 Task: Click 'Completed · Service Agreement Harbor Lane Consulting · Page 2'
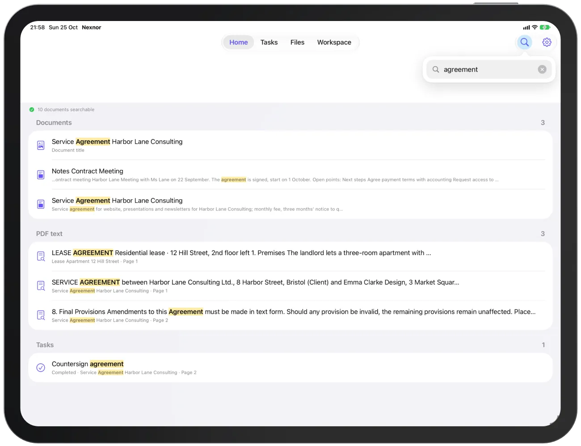[x=124, y=373]
